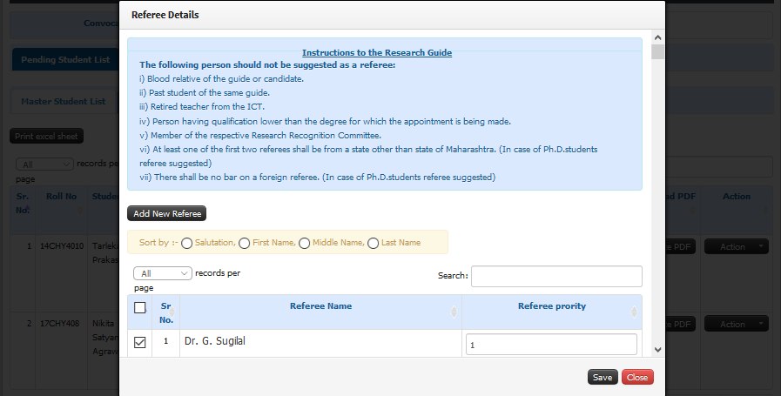Save the referee details
Image resolution: width=781 pixels, height=396 pixels.
pyautogui.click(x=603, y=377)
